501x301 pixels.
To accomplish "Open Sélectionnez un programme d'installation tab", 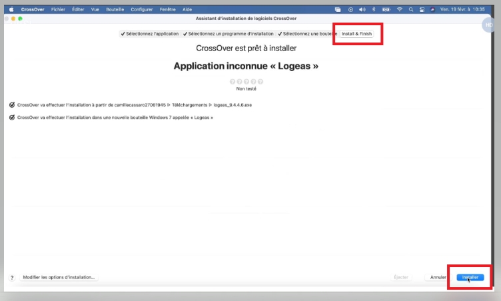I will pyautogui.click(x=227, y=33).
